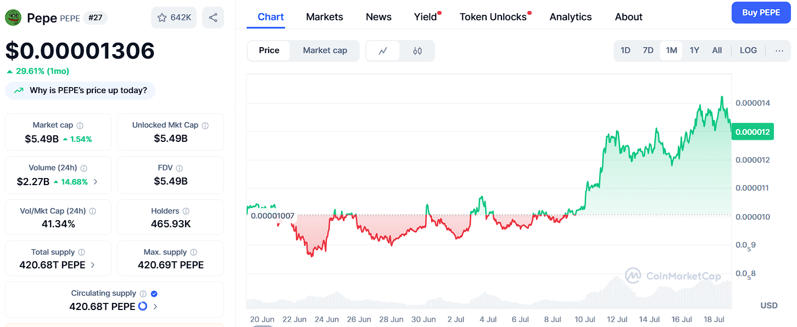Screen dimensions: 797x327
Task: Click the Total supply 420.68T PEPE value
Action: click(x=53, y=265)
